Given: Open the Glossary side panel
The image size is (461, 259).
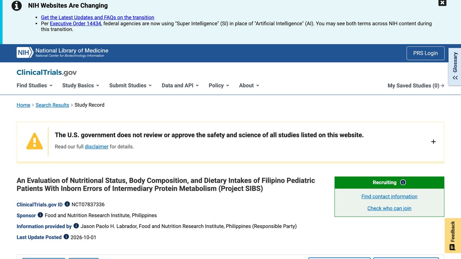Looking at the screenshot, I should point(455,67).
